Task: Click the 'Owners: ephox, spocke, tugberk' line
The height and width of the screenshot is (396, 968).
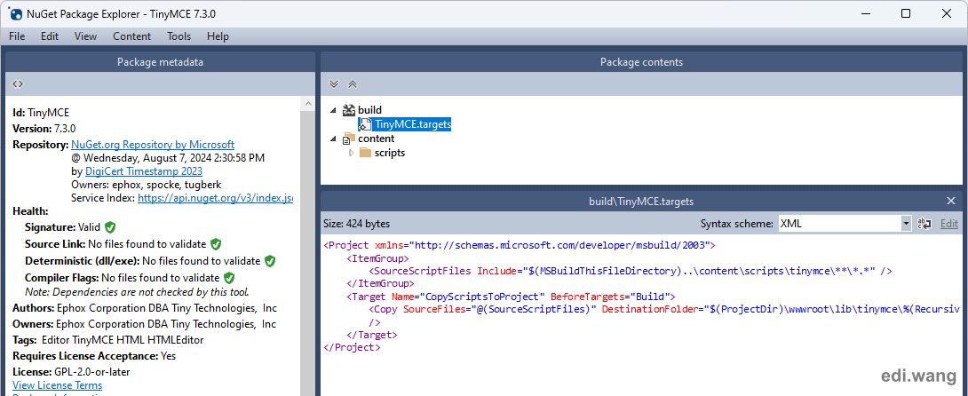Action: pyautogui.click(x=147, y=185)
